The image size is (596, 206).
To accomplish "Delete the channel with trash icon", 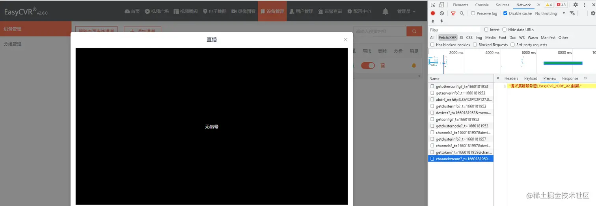I will [382, 65].
